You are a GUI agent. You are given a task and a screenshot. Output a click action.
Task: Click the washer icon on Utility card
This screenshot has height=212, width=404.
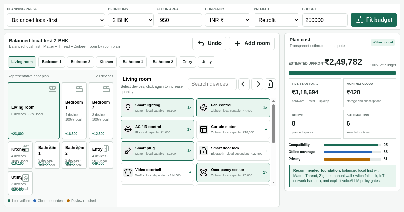coord(26,178)
